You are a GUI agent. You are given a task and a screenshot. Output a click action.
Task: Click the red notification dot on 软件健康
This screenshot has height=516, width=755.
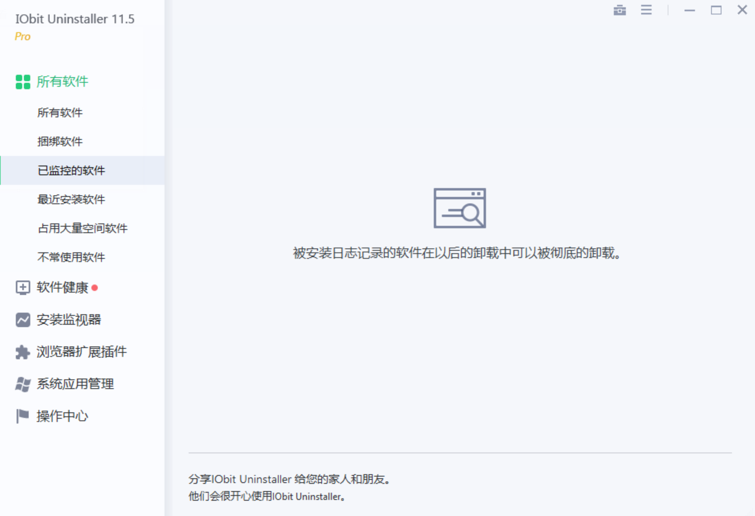click(95, 288)
